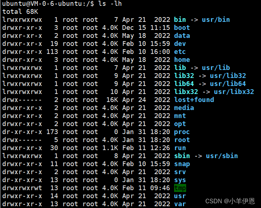
Task: Click the 'srv' directory name
Action: [x=180, y=172]
